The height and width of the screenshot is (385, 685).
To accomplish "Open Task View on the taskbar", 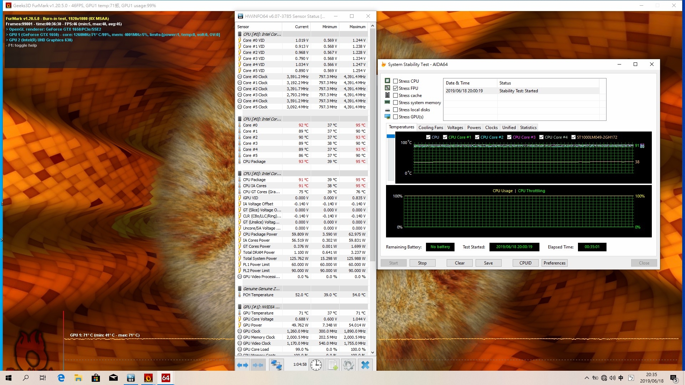I will click(43, 378).
